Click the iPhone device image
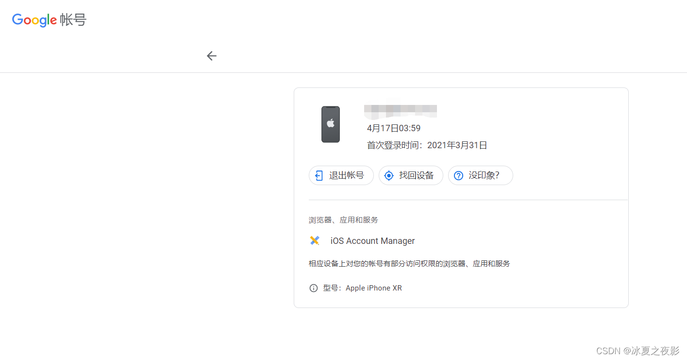 tap(331, 124)
